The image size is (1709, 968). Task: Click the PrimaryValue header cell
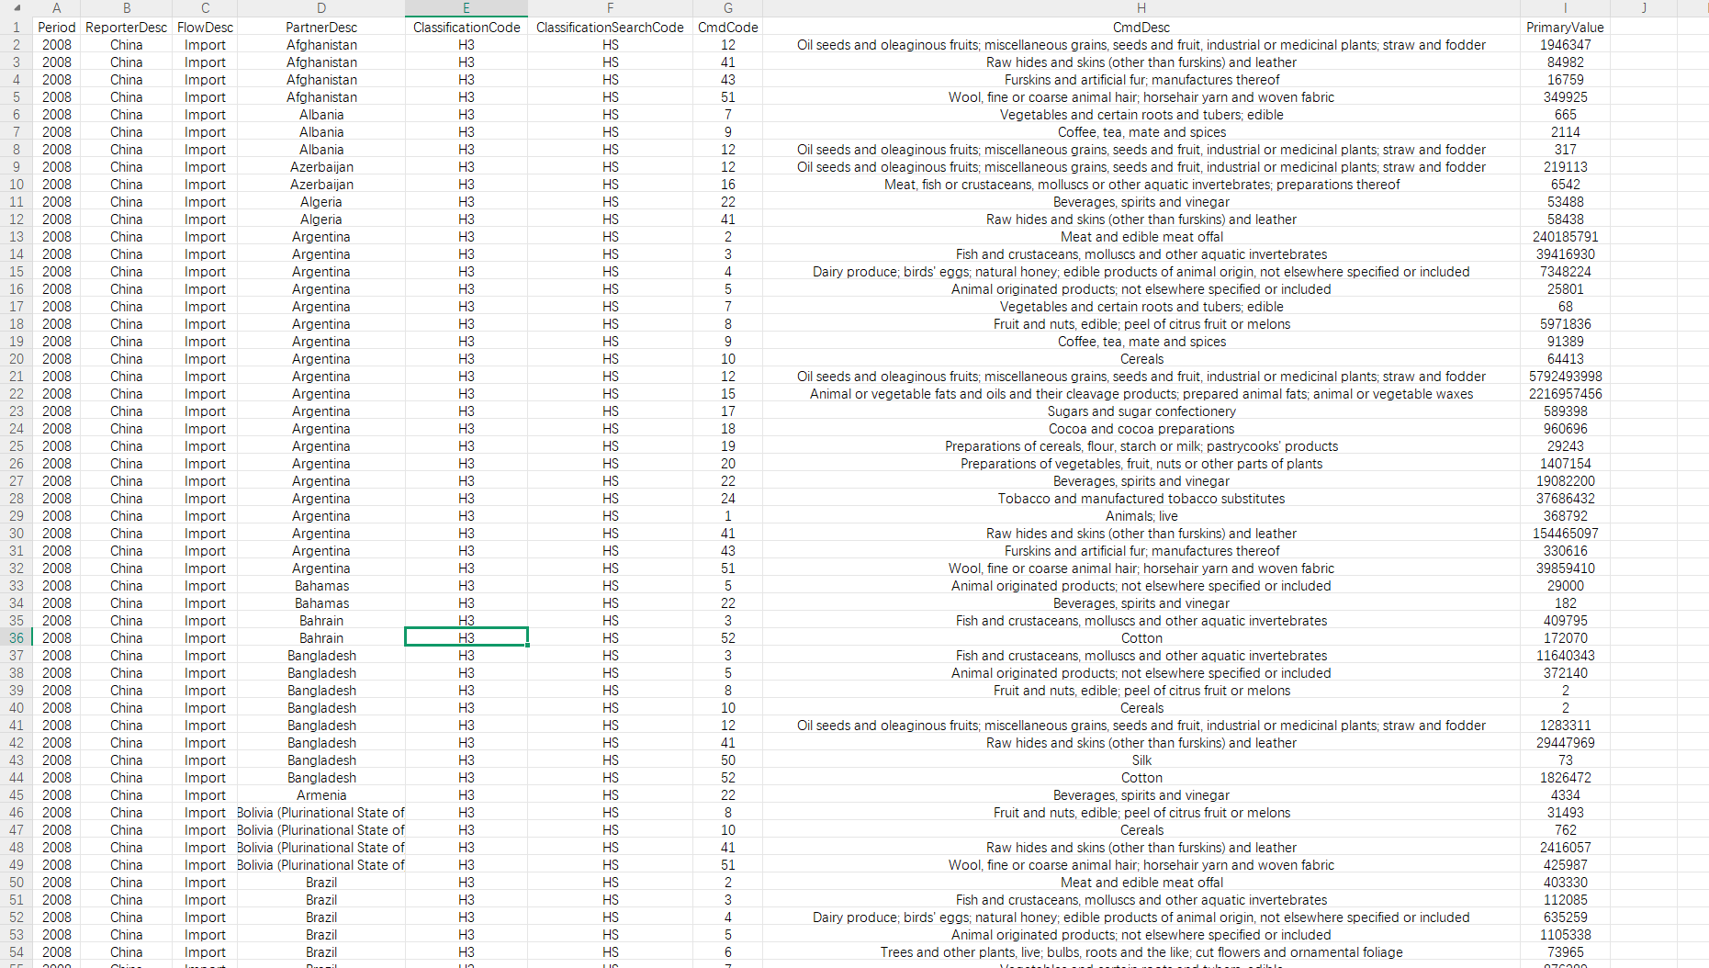(x=1565, y=28)
